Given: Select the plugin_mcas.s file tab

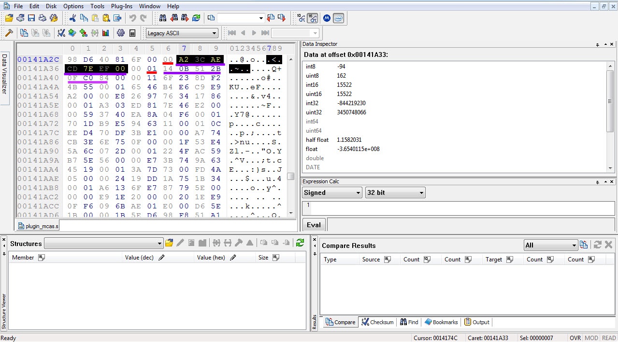Looking at the screenshot, I should pos(38,226).
